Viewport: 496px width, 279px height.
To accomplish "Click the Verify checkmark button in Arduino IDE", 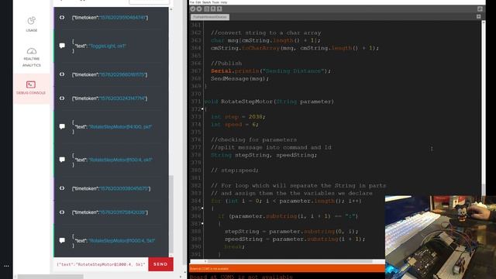I will click(x=193, y=9).
